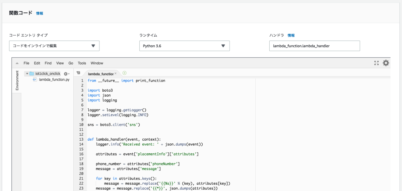
Task: Open the Edit menu
Action: [x=37, y=63]
